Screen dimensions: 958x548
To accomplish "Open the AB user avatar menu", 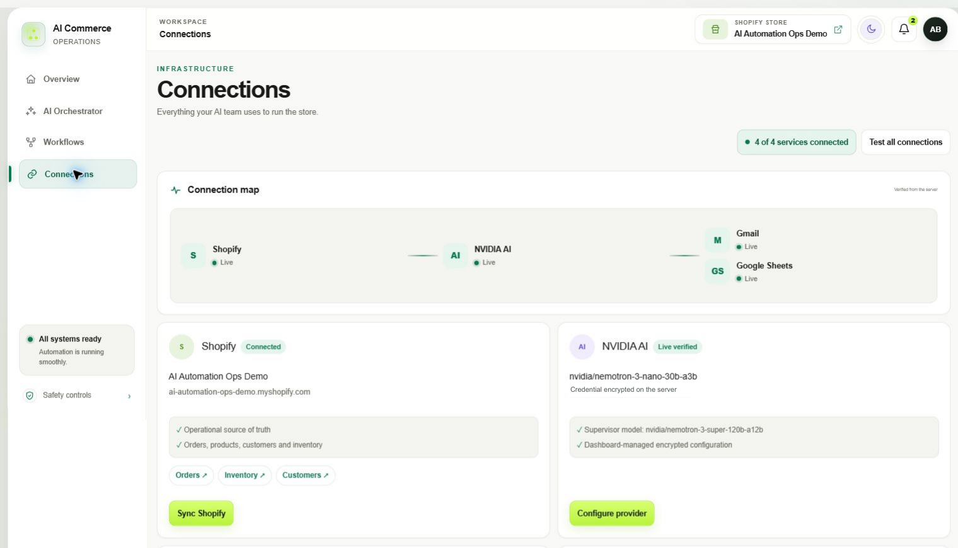I will point(935,29).
